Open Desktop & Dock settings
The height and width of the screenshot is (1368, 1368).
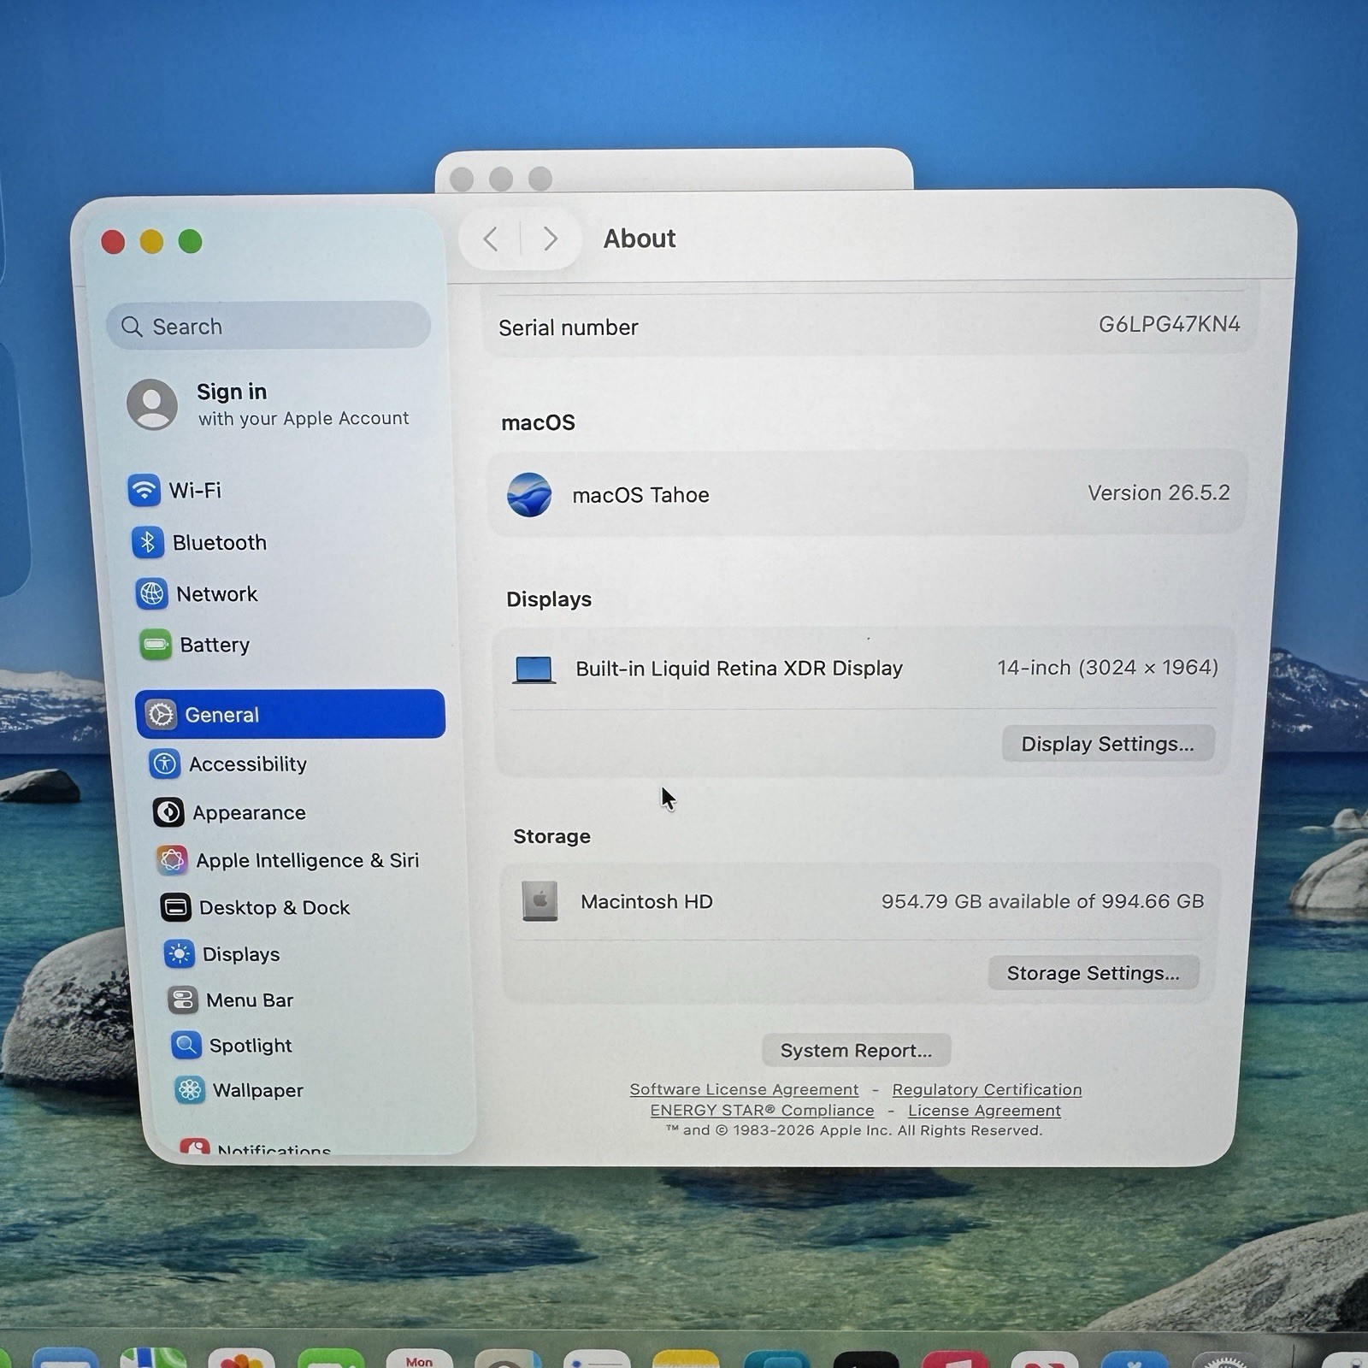coord(255,907)
